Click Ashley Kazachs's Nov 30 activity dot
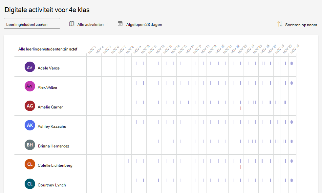 click(x=291, y=122)
